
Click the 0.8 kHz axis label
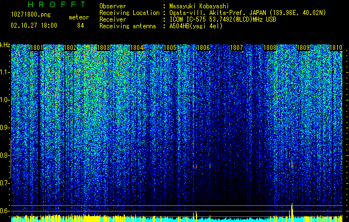pyautogui.click(x=4, y=155)
